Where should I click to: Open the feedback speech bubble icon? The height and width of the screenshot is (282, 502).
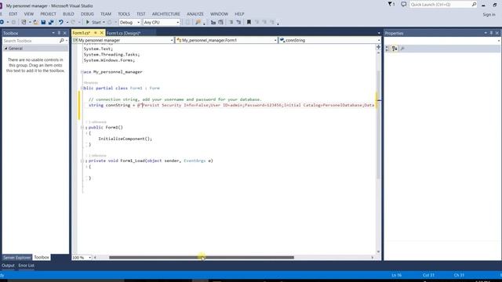(404, 5)
